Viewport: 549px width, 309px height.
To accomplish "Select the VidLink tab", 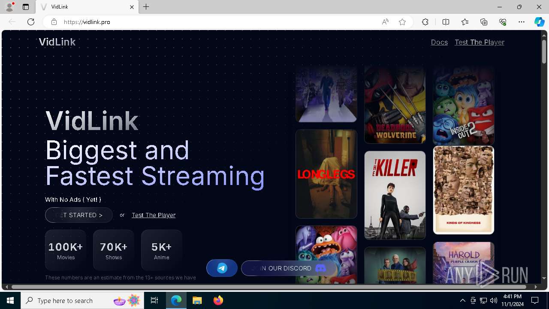I will 87,7.
